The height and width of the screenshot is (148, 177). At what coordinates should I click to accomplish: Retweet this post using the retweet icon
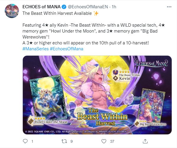[64, 141]
